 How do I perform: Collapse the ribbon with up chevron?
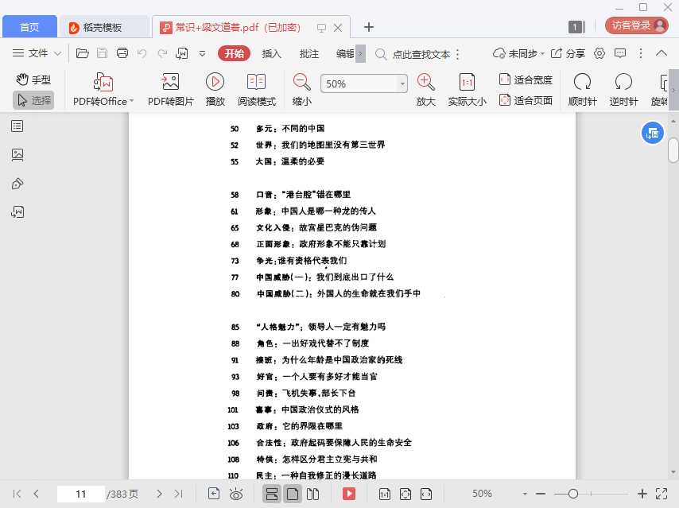(662, 53)
